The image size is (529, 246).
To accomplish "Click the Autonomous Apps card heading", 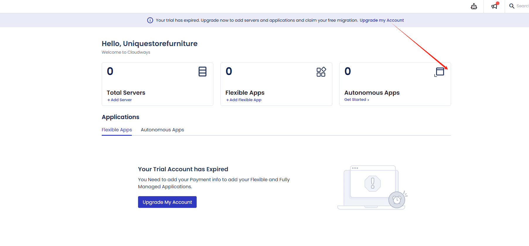I will 372,93.
